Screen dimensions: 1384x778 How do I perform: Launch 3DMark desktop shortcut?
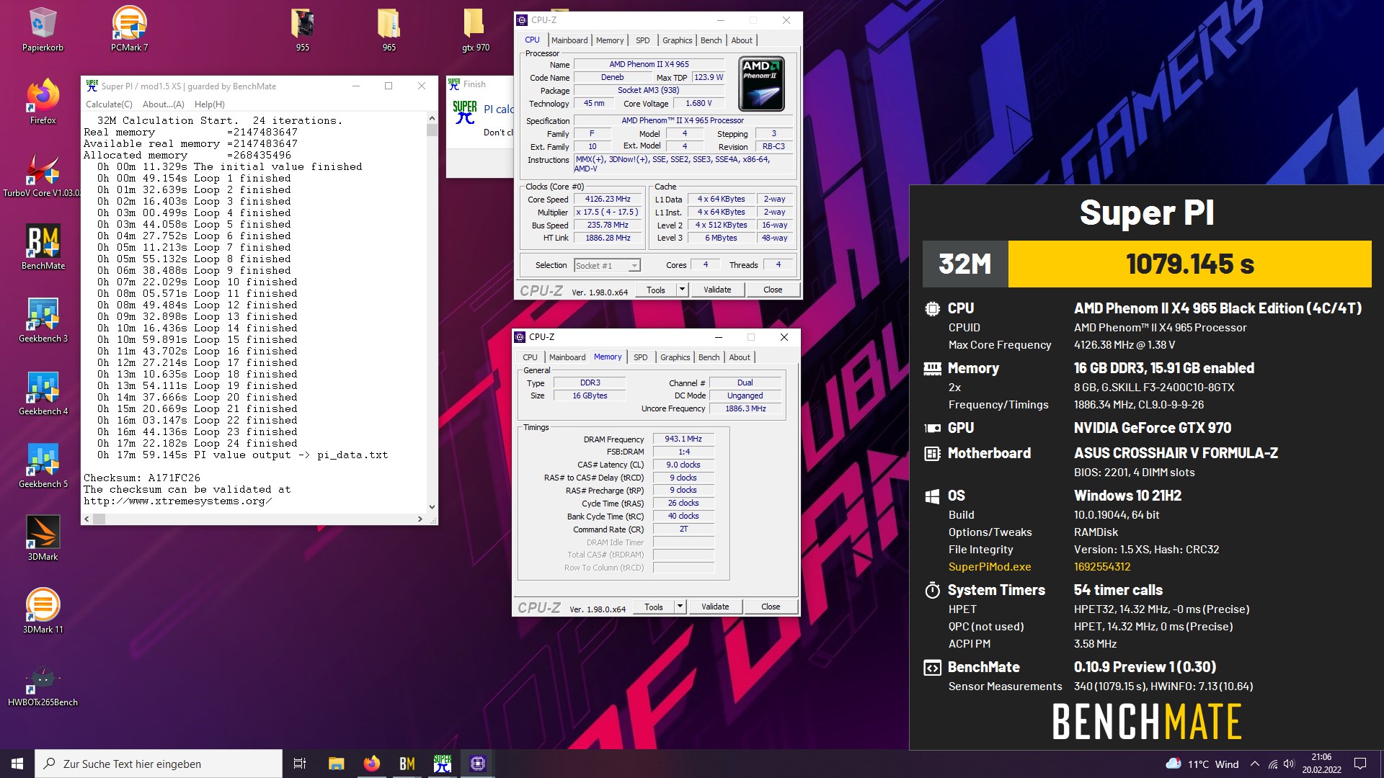tap(43, 539)
